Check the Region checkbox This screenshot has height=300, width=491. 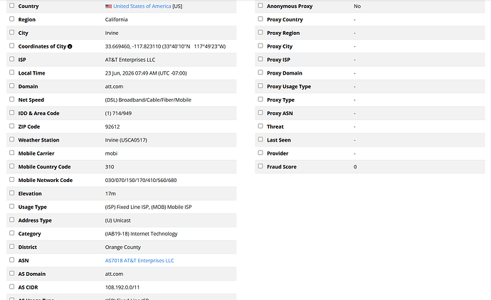coord(12,18)
